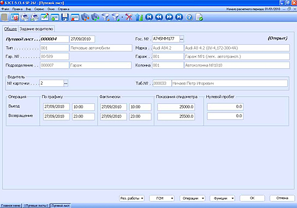Image resolution: width=297 pixels, height=208 pixels.
Task: Select the Путевой лист window tab
Action: 61,205
